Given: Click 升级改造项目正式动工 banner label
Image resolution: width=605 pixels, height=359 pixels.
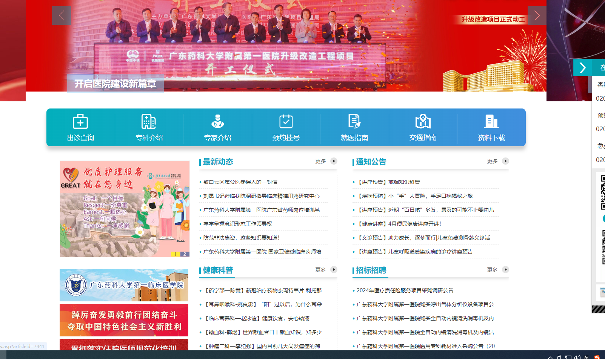Looking at the screenshot, I should tap(493, 19).
